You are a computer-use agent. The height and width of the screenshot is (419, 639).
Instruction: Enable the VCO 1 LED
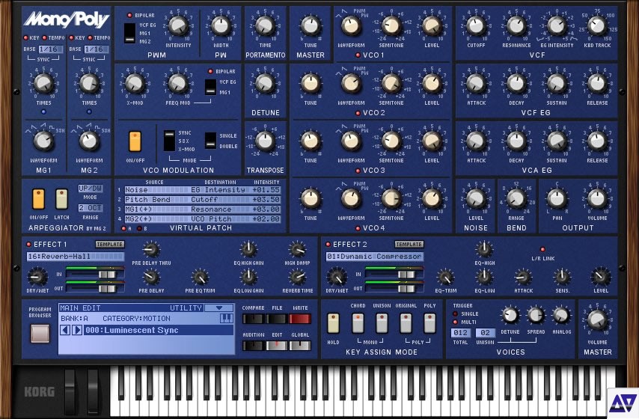coord(358,55)
